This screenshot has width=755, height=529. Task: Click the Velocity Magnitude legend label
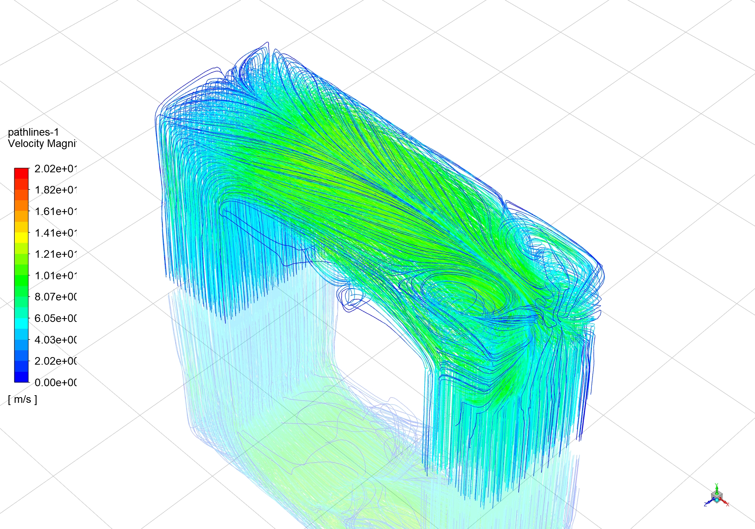pos(42,144)
